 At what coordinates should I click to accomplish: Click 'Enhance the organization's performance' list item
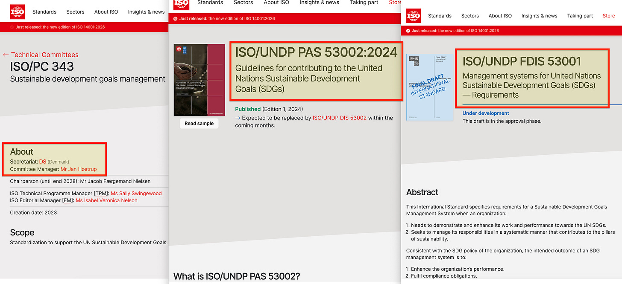pos(458,269)
